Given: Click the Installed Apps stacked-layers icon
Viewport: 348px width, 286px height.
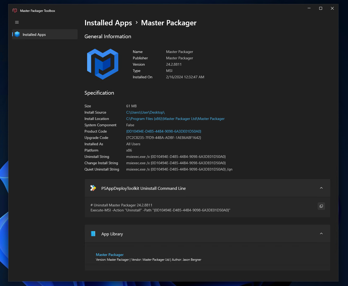Looking at the screenshot, I should pos(17,34).
